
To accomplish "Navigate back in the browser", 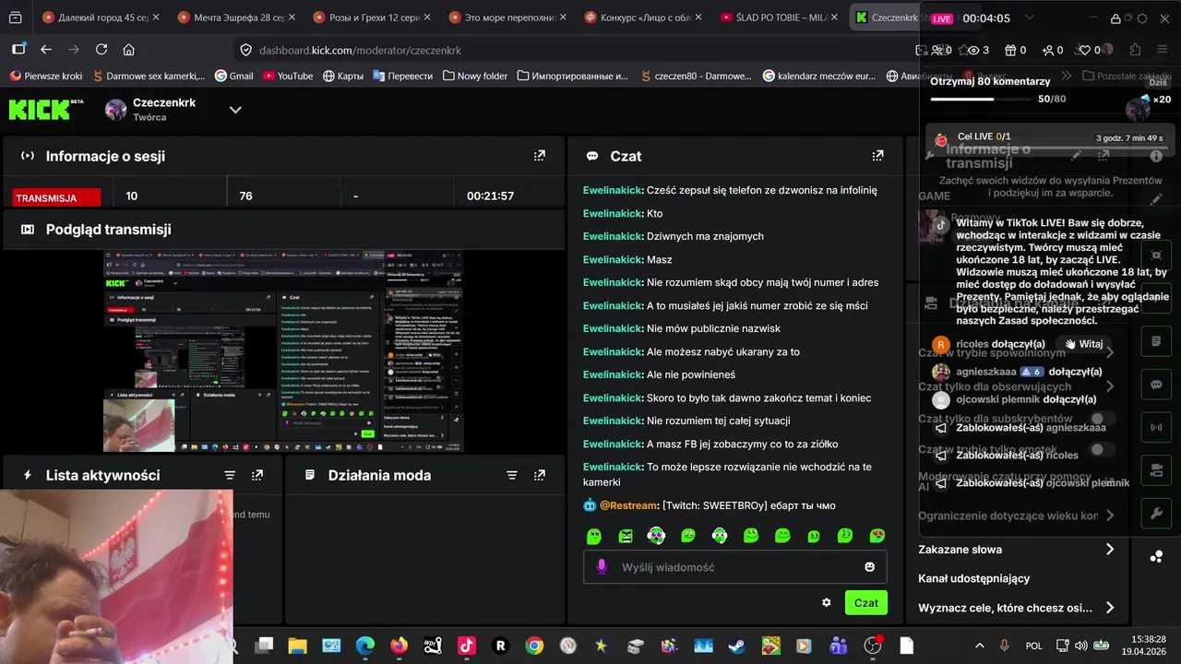I will click(x=46, y=50).
